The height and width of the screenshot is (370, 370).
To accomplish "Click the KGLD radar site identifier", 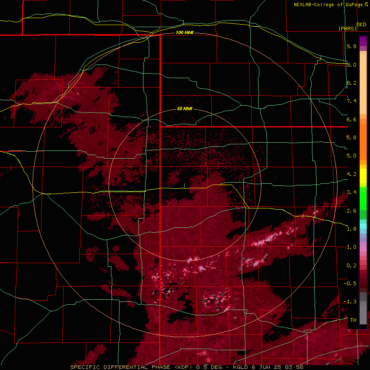I will pos(240,367).
